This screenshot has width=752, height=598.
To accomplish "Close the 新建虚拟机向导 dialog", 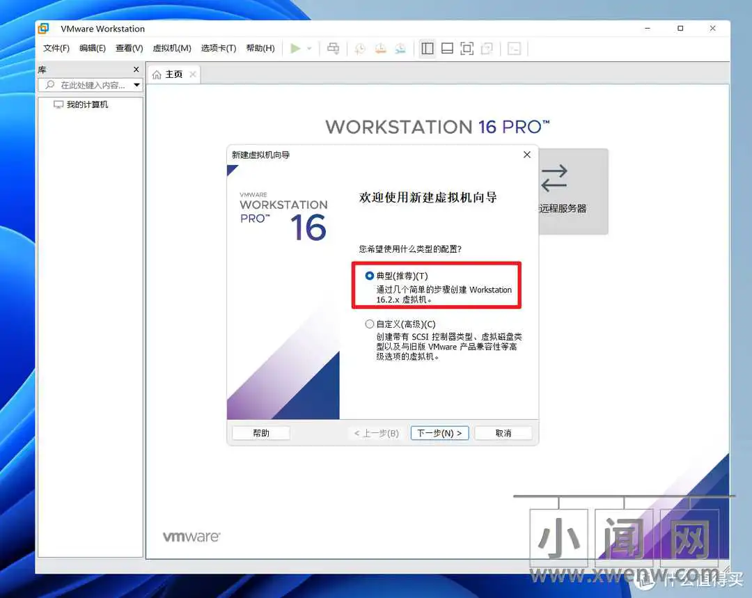I will point(527,155).
